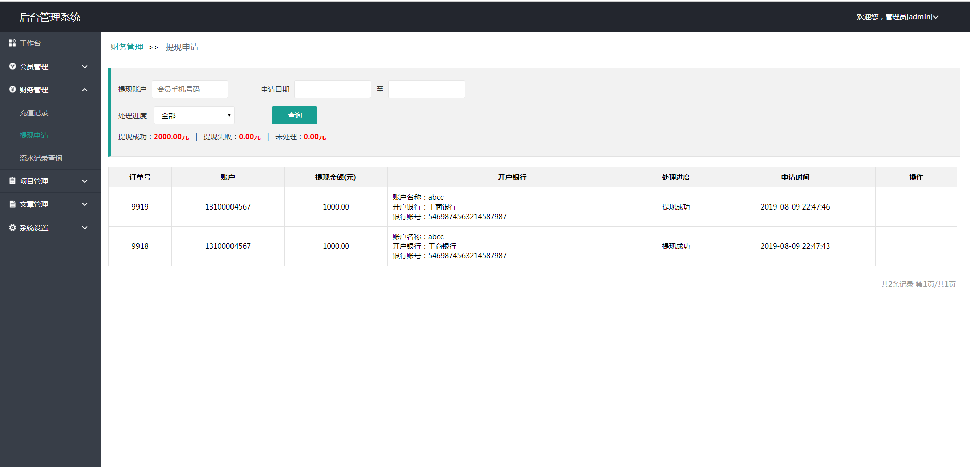Click account 13100004567 in row 9918
The height and width of the screenshot is (468, 970).
(x=228, y=246)
